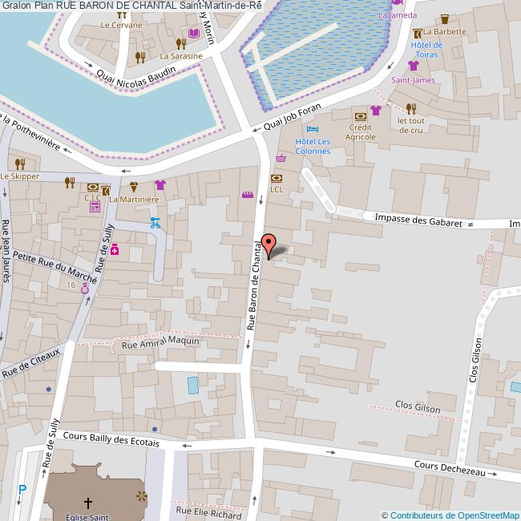Click the blue parking P icon
Screen dimensions: 521x521
pyautogui.click(x=22, y=491)
